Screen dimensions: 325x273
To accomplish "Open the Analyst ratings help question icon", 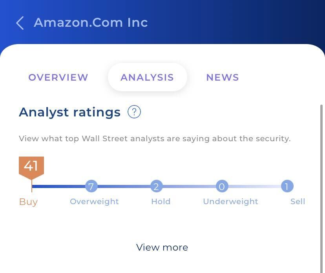I will pyautogui.click(x=134, y=112).
